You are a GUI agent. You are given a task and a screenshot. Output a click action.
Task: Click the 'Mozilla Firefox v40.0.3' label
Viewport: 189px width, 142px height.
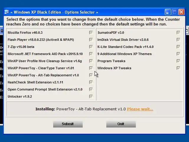point(25,33)
